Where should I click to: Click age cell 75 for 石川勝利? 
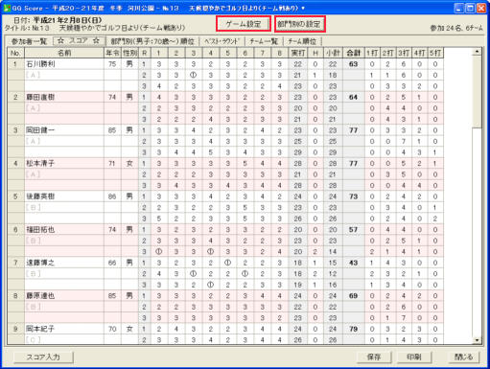point(112,64)
